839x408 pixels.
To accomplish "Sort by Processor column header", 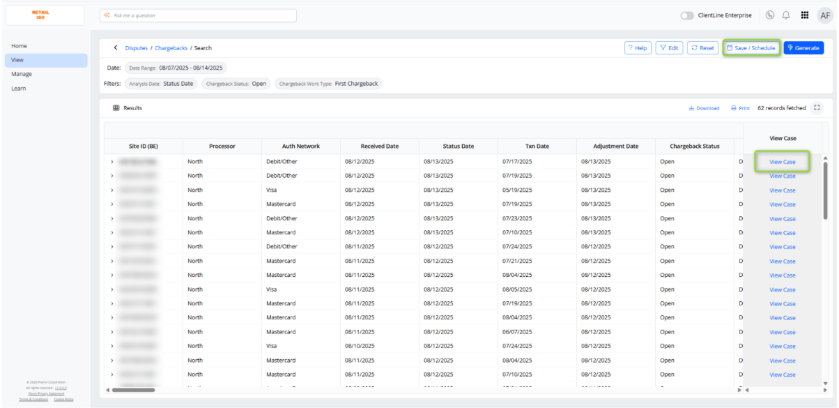I will point(222,146).
